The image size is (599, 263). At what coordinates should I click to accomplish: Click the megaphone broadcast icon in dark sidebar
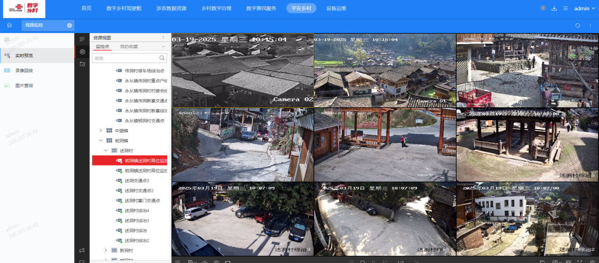(82, 250)
